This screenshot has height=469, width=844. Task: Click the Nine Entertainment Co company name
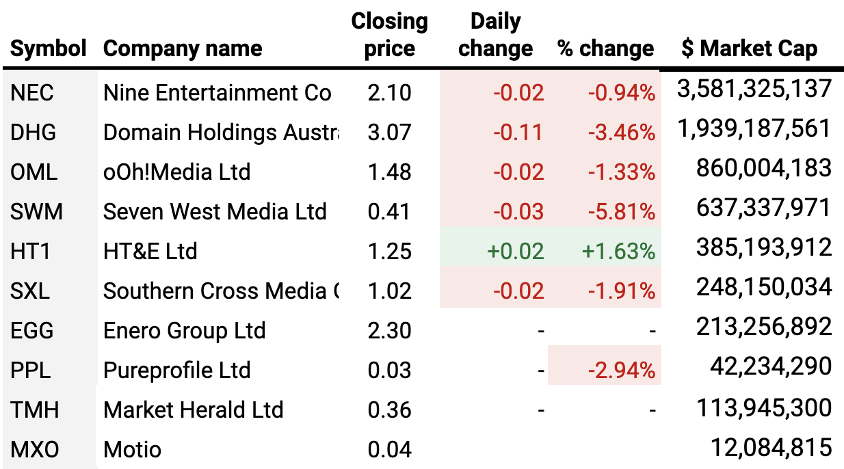217,93
